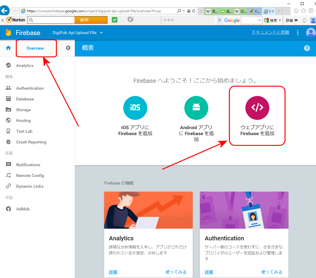Expand the Google toolbar 検索 arrow
316x278 pixels.
(280, 20)
